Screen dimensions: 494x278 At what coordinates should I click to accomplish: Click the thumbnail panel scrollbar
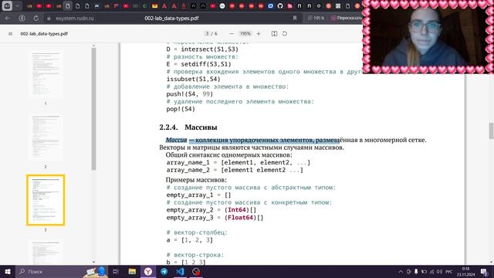pyautogui.click(x=93, y=109)
